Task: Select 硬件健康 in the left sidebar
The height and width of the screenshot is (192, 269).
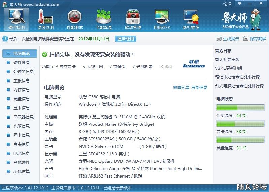Action: (21, 62)
